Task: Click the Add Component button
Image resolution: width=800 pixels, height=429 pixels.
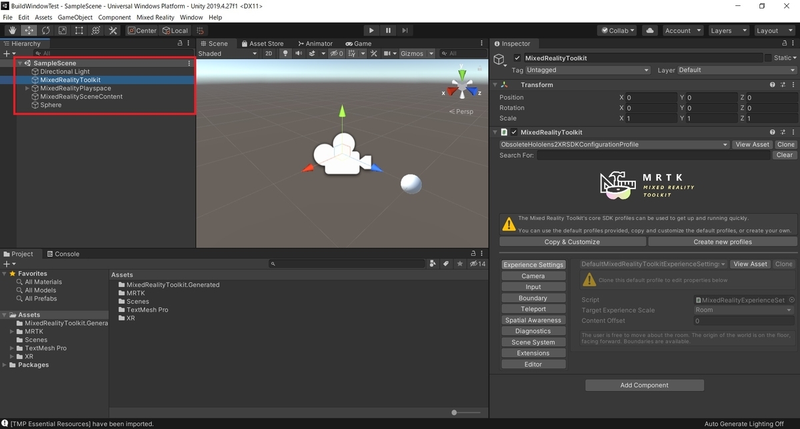Action: pos(645,385)
